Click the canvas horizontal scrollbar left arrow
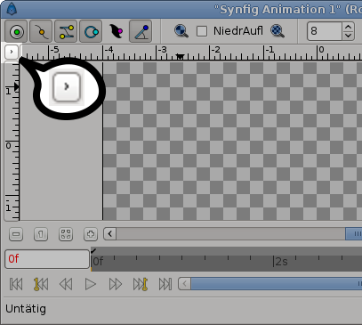 pyautogui.click(x=110, y=234)
